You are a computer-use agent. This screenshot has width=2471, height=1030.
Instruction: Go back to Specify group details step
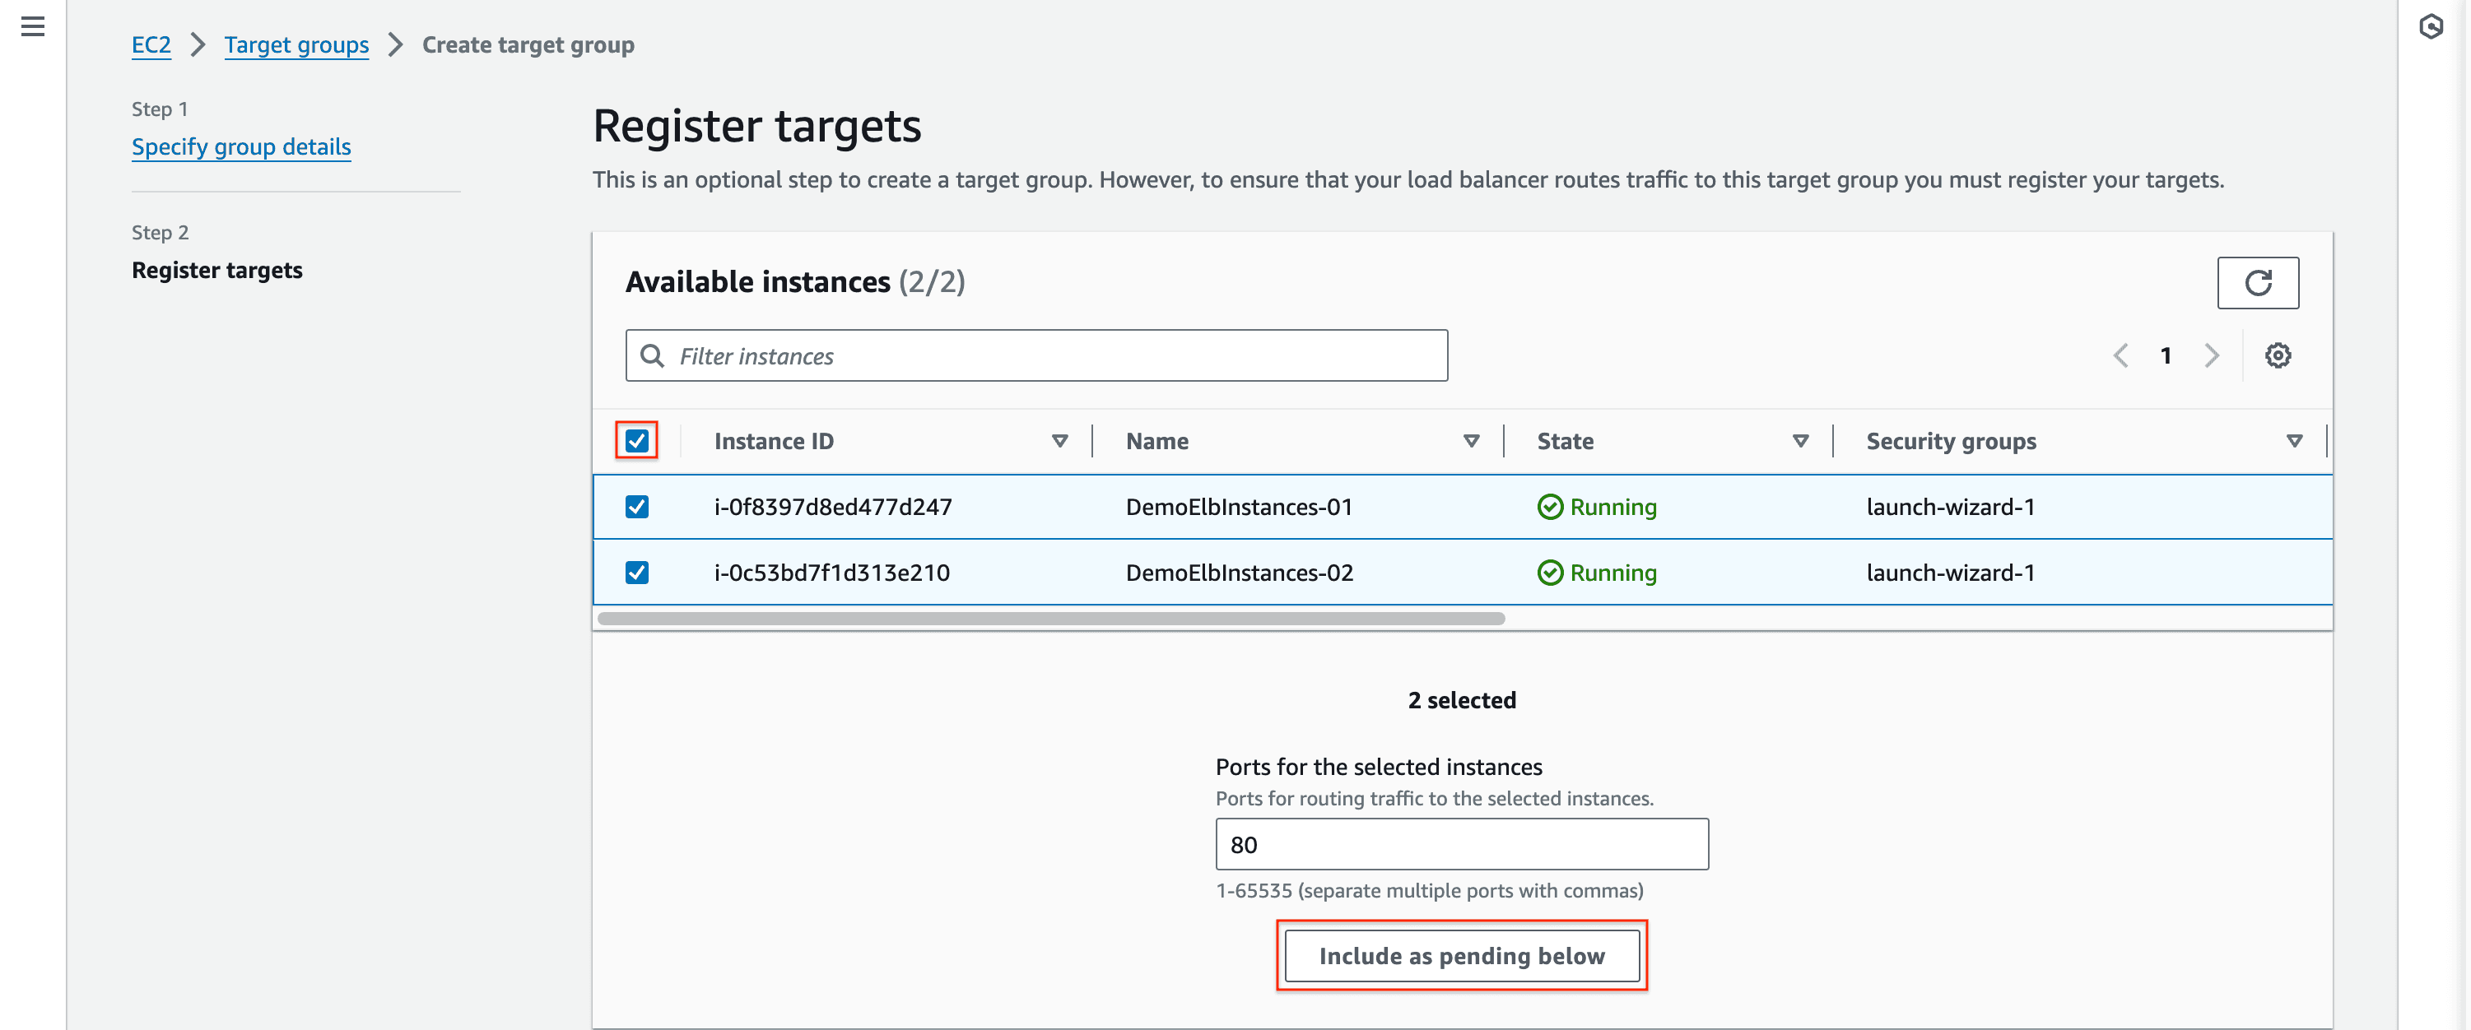tap(241, 146)
